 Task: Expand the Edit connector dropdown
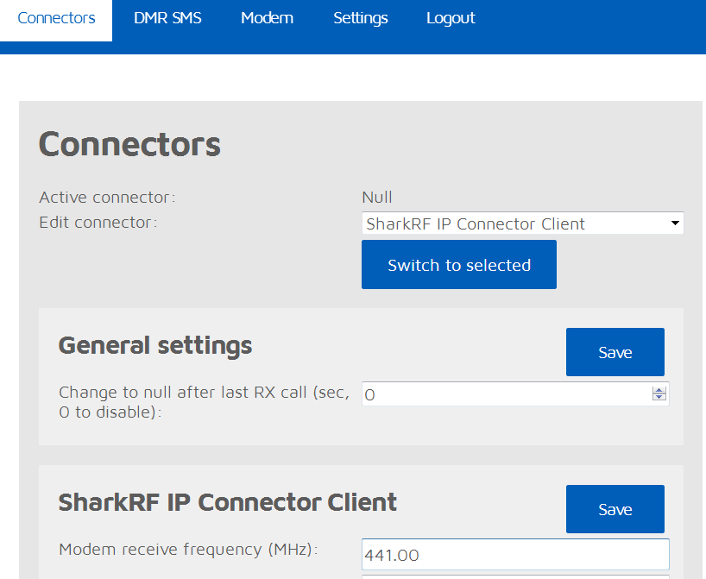click(x=522, y=223)
